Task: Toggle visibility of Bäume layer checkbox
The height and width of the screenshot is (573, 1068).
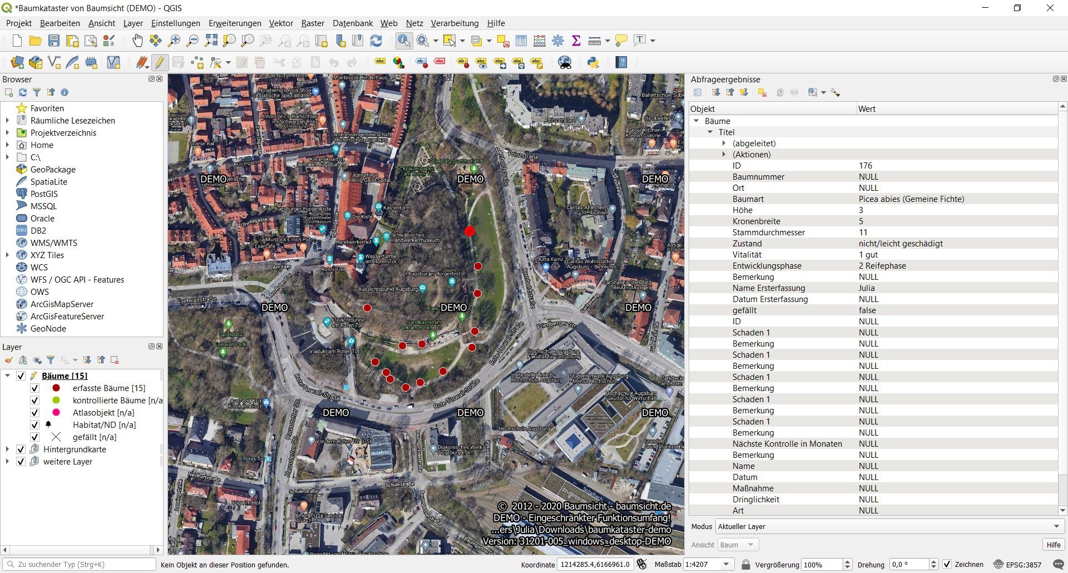Action: (x=21, y=376)
